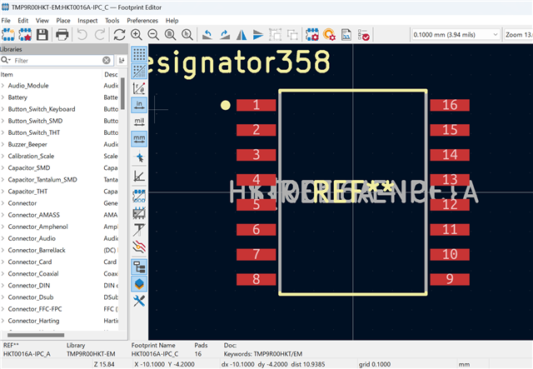Clear the library filter with X
Screen dimensions: 533x369
tap(107, 61)
